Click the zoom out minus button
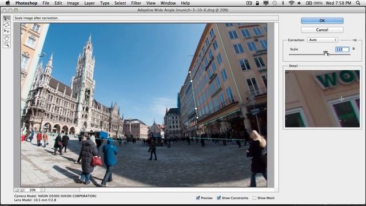 17,190
